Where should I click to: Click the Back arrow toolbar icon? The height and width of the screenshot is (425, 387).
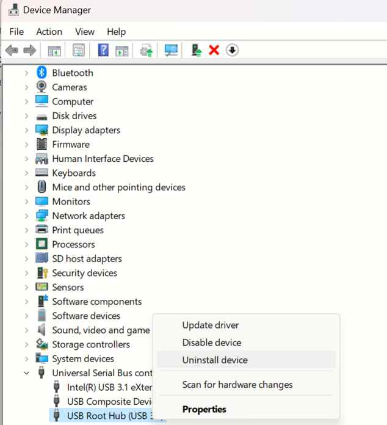tap(12, 51)
